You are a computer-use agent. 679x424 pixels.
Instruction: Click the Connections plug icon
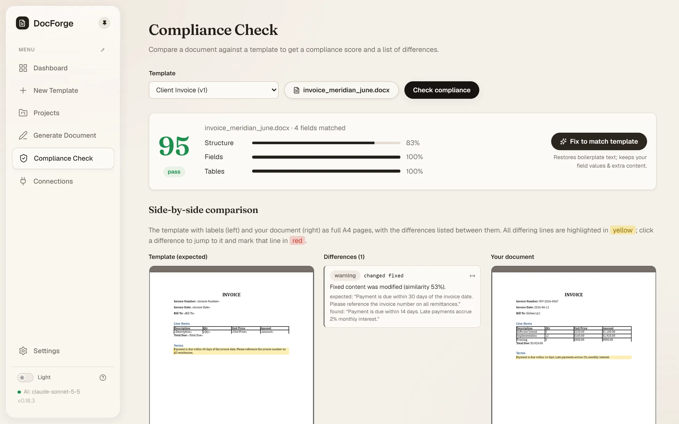point(23,181)
